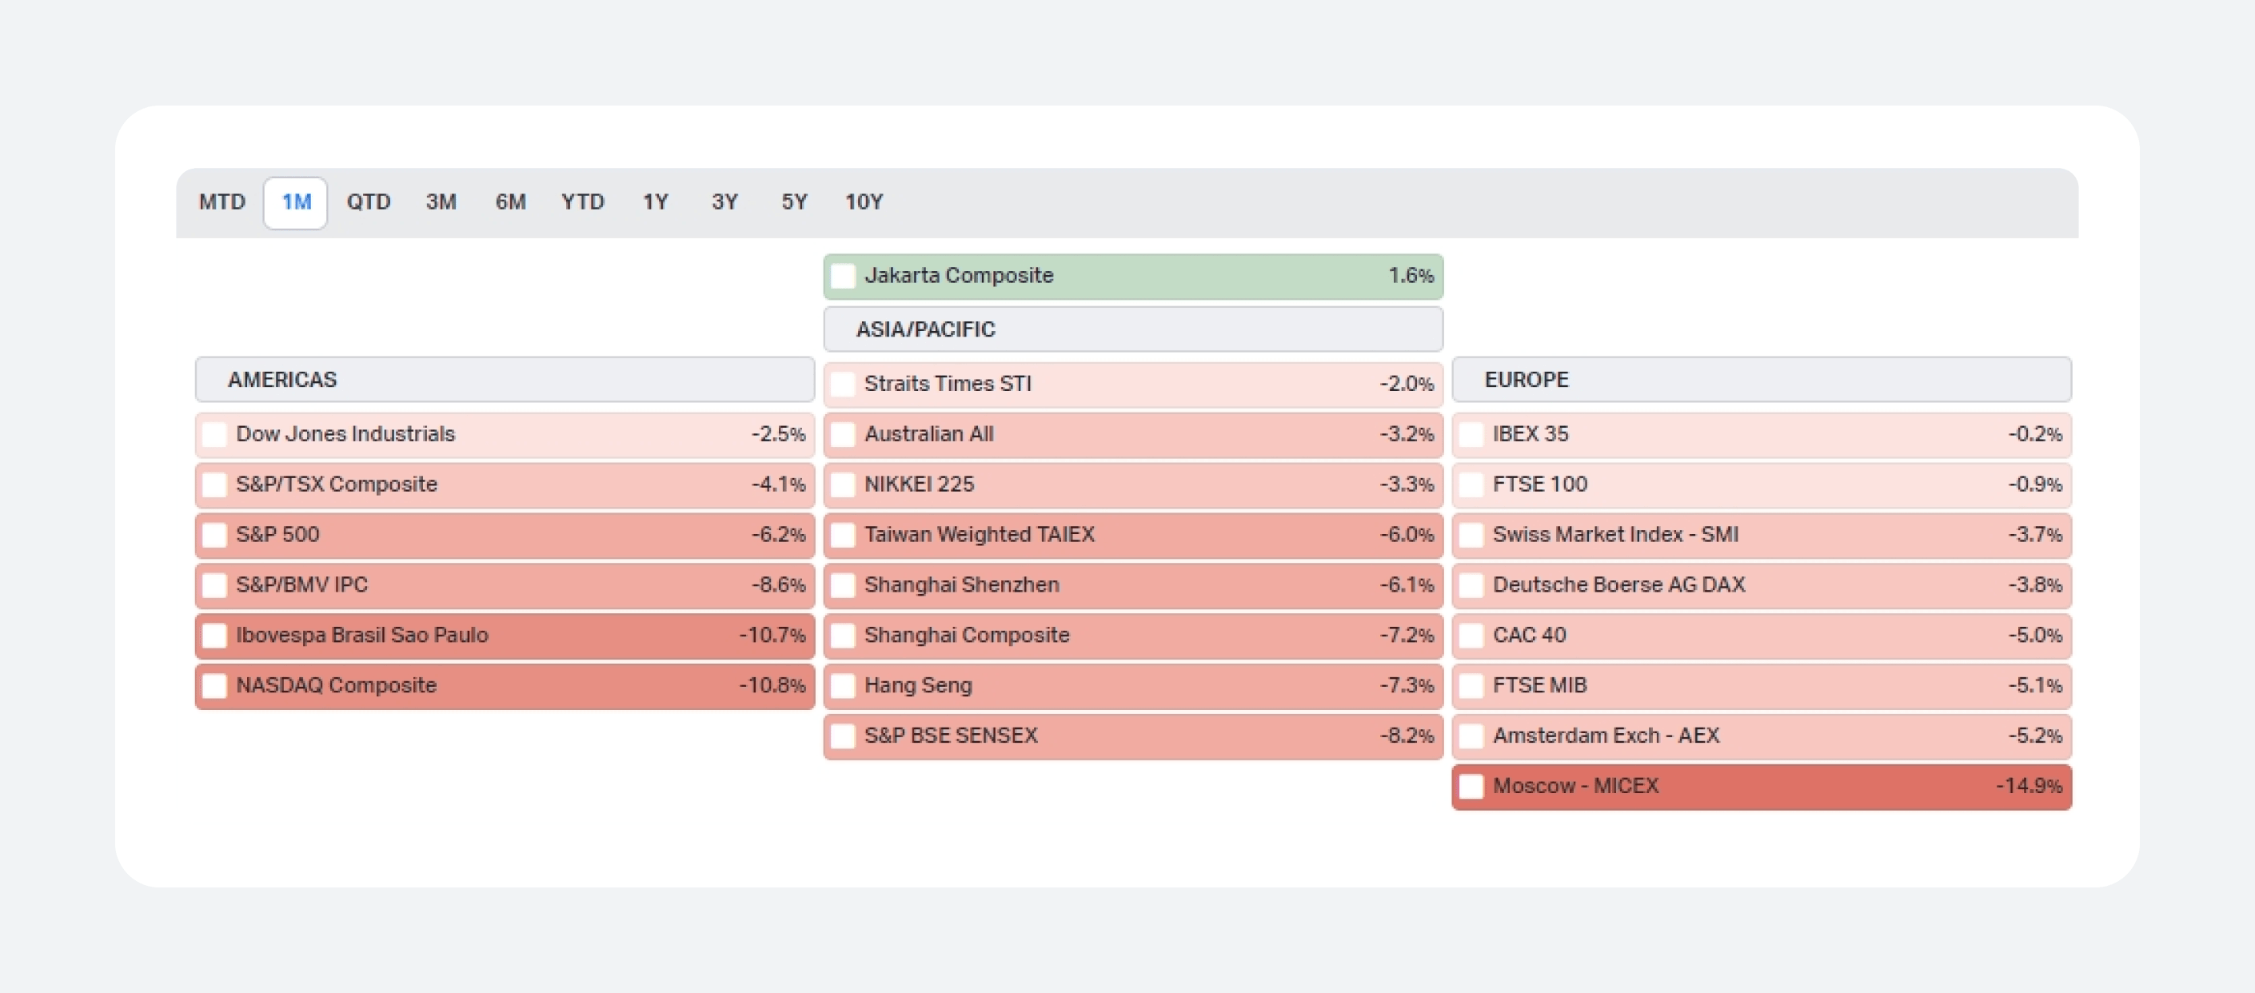This screenshot has width=2255, height=993.
Task: Click the Taiwan Weighted TAIEX name
Action: 980,535
